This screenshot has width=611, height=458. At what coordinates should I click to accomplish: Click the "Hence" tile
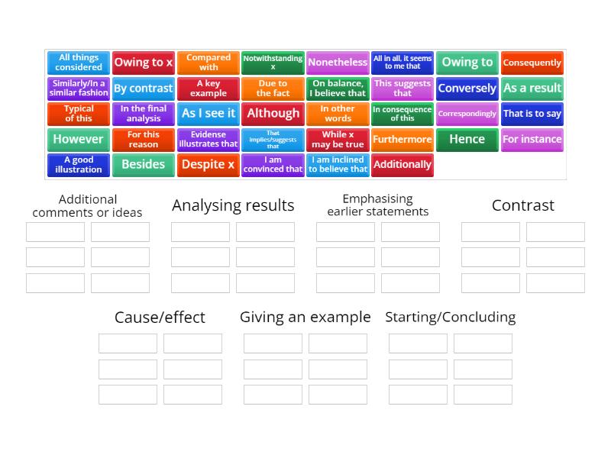point(467,139)
